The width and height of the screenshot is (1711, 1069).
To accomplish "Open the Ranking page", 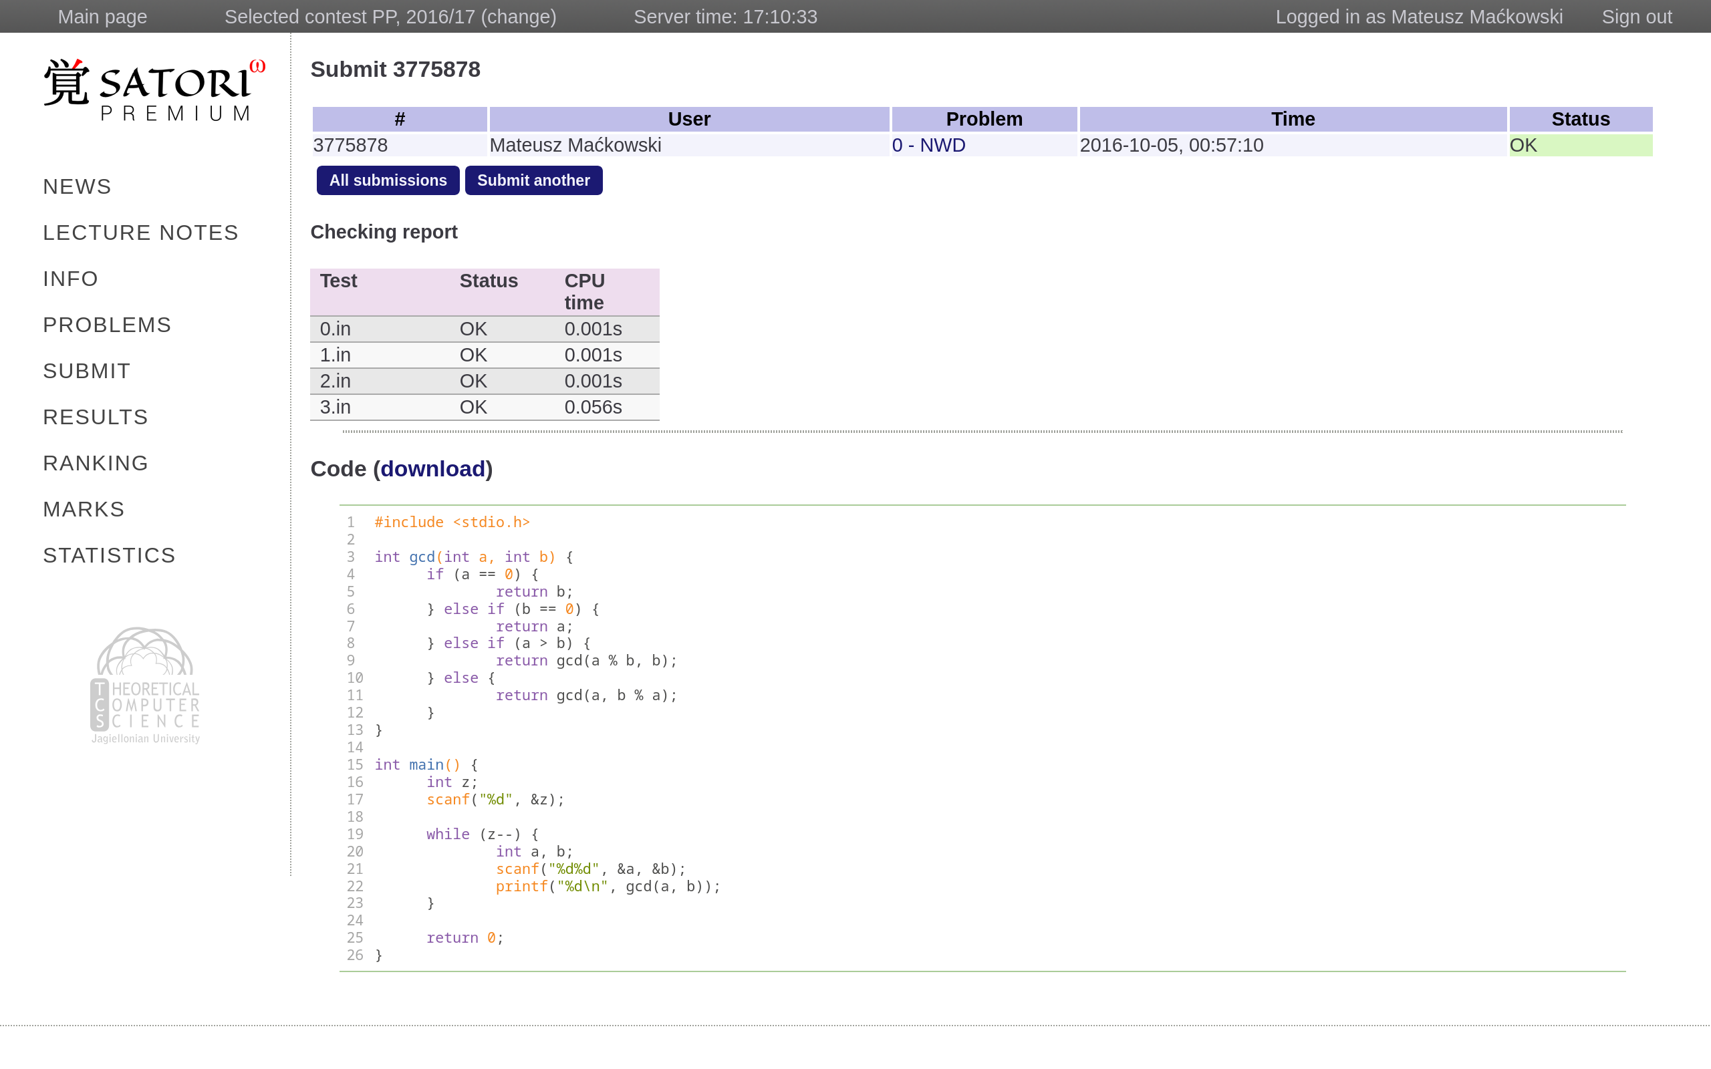I will [96, 463].
